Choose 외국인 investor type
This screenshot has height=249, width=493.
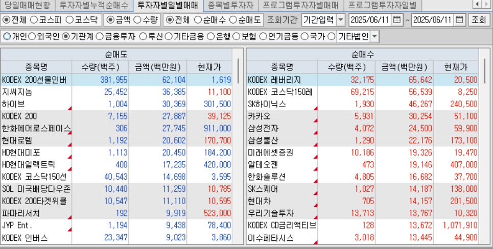coord(32,36)
